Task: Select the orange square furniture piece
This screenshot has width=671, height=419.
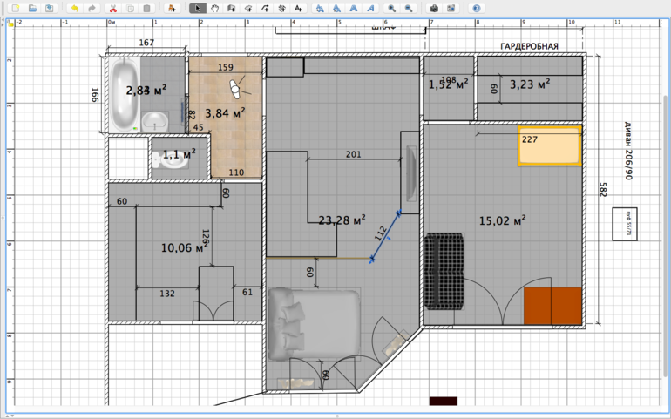Action: (552, 305)
